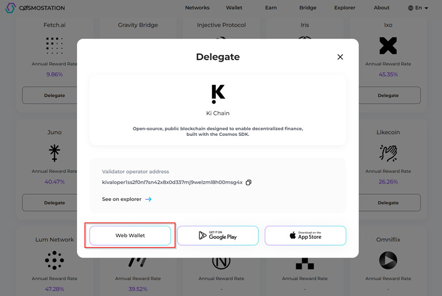Click the Likecoin clapping hands logo
Screen dimensions: 442x296
tap(388, 153)
